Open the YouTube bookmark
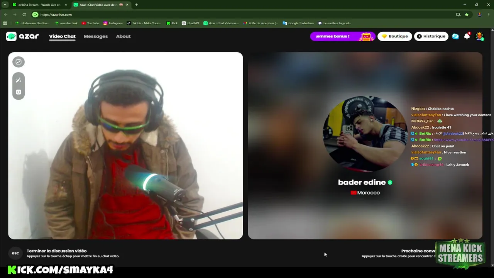The image size is (494, 278). (x=90, y=23)
